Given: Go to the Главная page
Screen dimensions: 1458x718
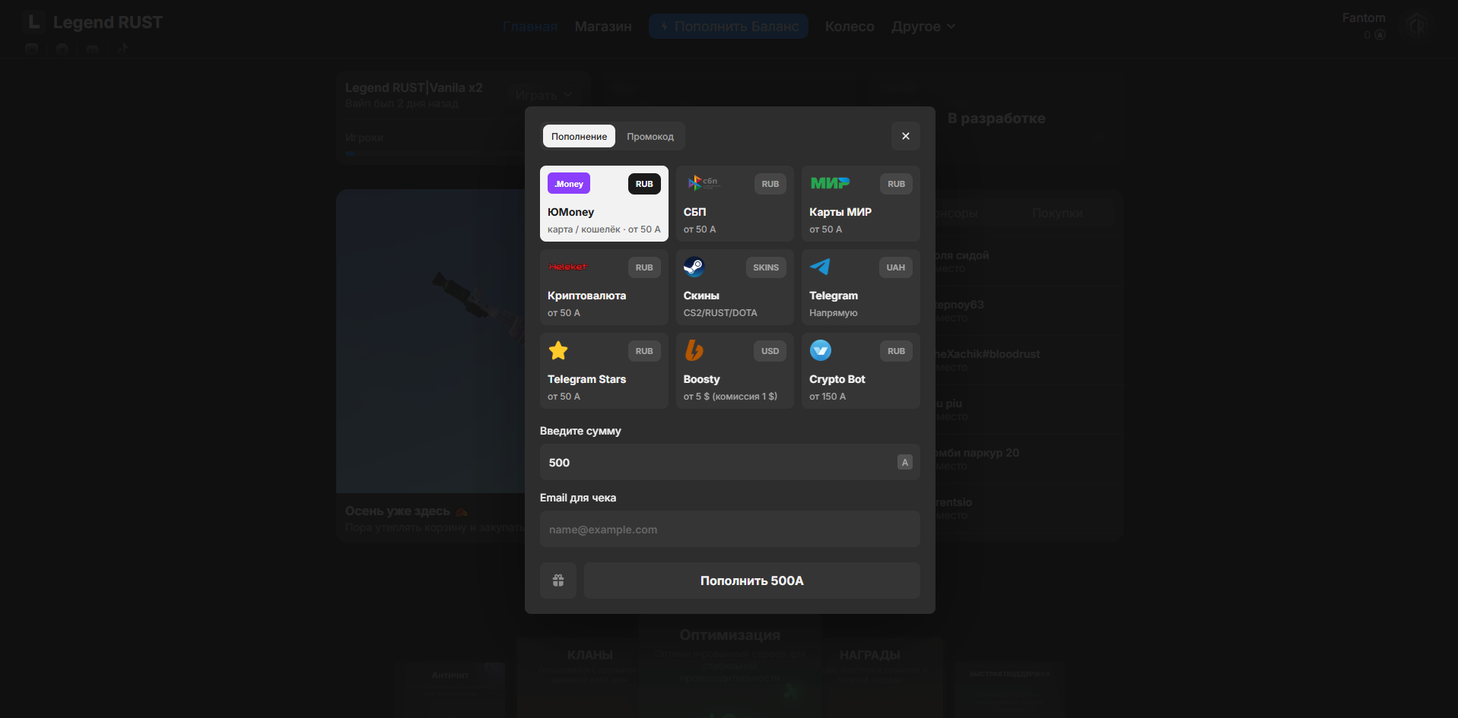Looking at the screenshot, I should [530, 26].
